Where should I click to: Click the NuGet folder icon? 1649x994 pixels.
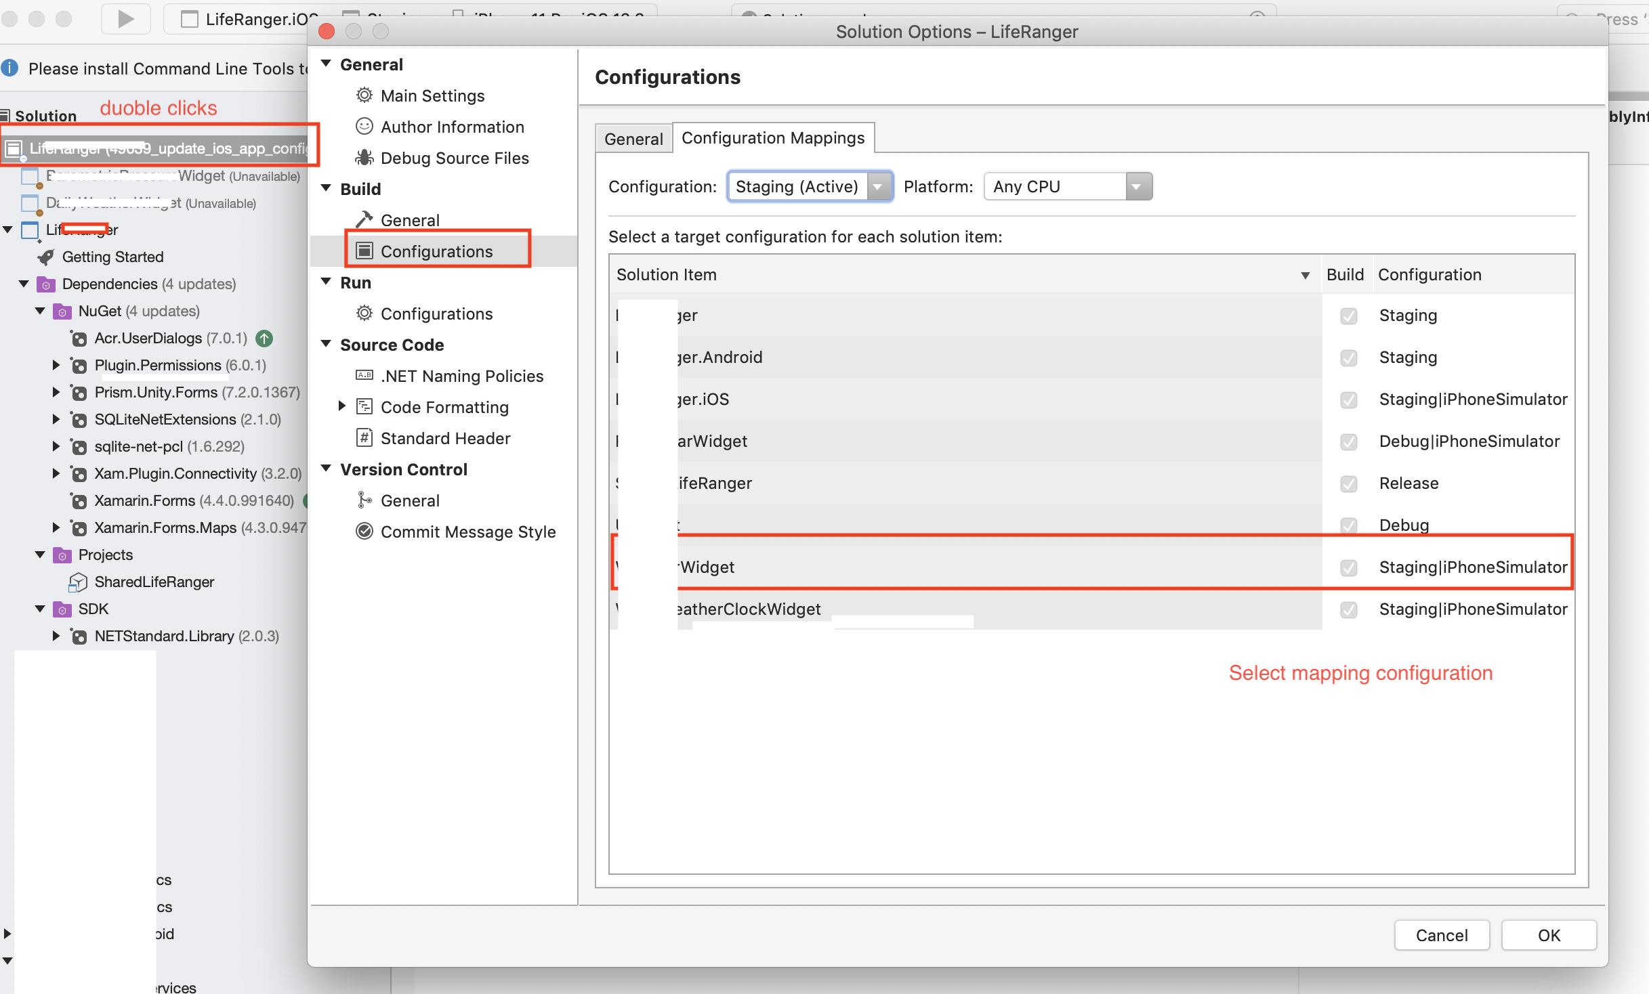pyautogui.click(x=62, y=311)
